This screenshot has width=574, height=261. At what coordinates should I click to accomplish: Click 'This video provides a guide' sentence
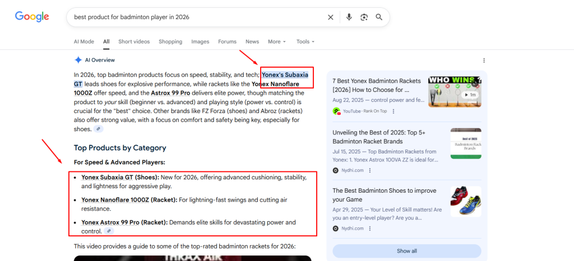[x=184, y=246]
